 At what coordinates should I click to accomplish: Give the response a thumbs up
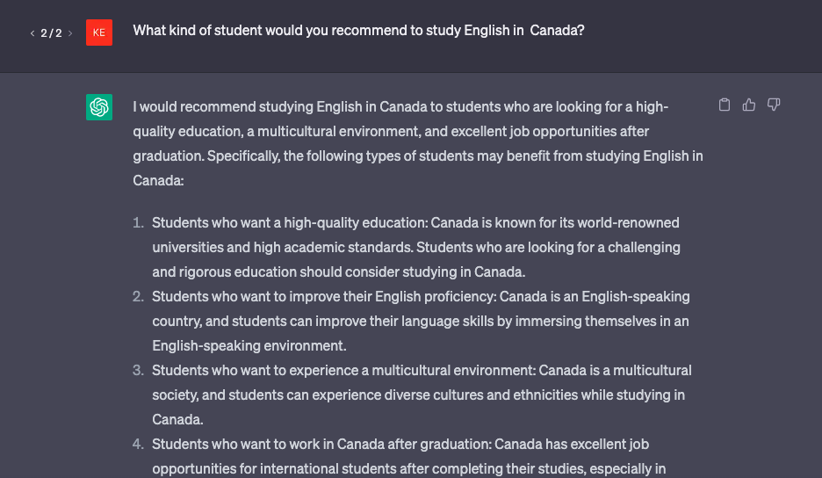748,105
